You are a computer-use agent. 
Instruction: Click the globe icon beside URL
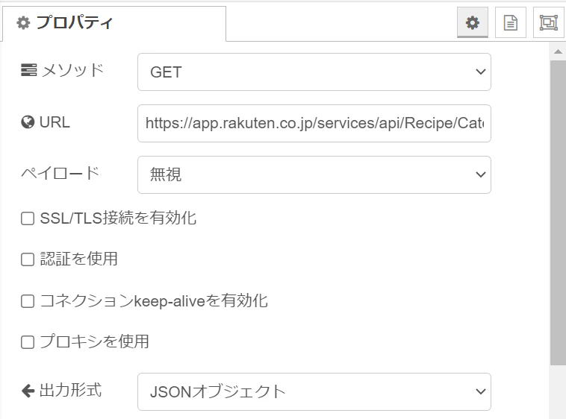28,122
